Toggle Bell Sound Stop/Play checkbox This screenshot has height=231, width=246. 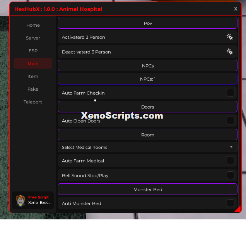(x=230, y=175)
